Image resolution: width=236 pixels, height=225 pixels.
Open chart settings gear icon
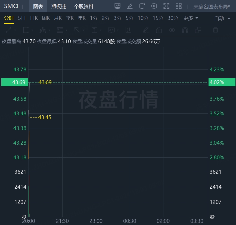tap(154, 6)
